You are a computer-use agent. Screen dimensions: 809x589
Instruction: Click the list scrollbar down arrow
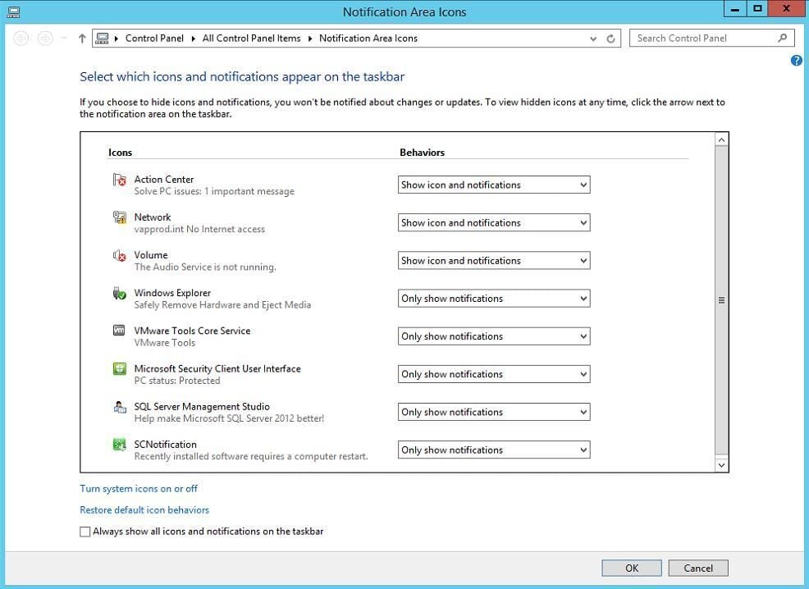tap(721, 465)
